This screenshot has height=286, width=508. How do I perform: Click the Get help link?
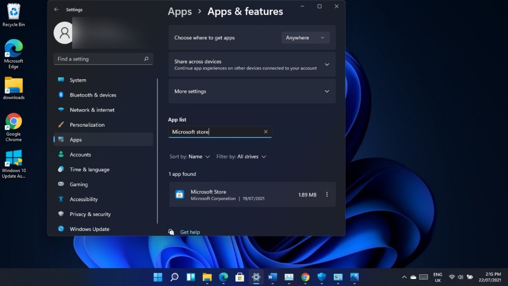[190, 232]
